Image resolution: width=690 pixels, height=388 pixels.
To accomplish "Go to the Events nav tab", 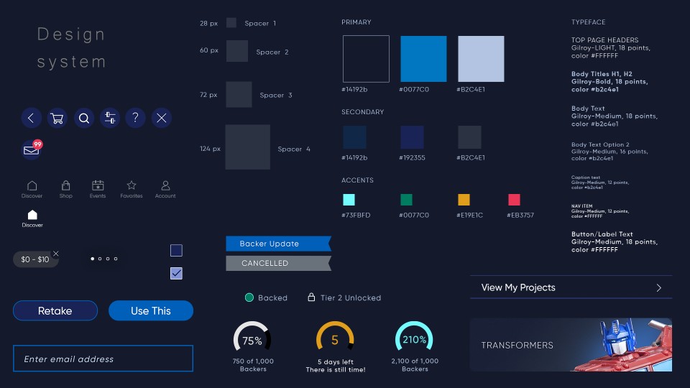I will click(98, 189).
